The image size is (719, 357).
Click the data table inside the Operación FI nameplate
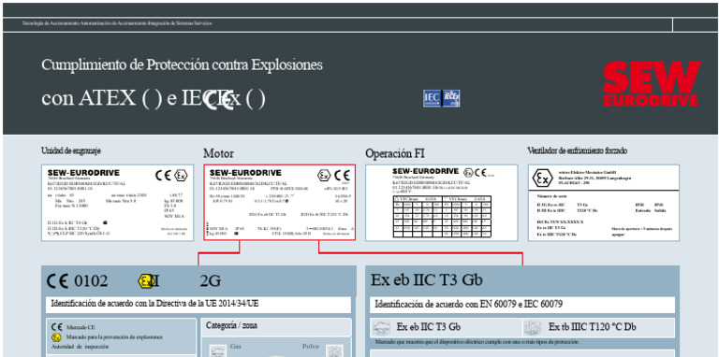[x=442, y=217]
